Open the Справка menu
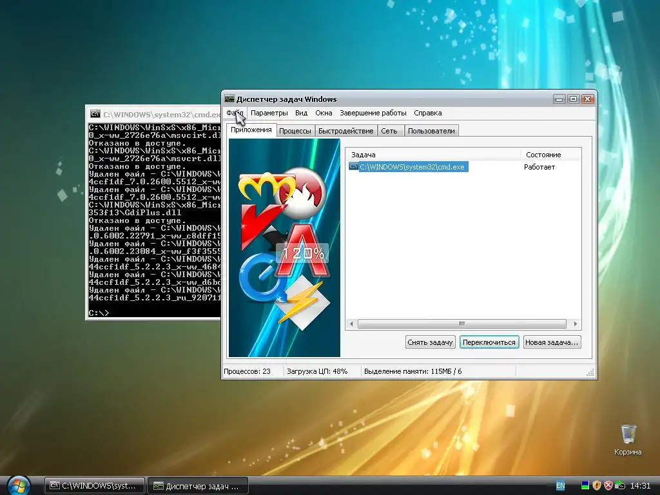660x495 pixels. (x=428, y=113)
